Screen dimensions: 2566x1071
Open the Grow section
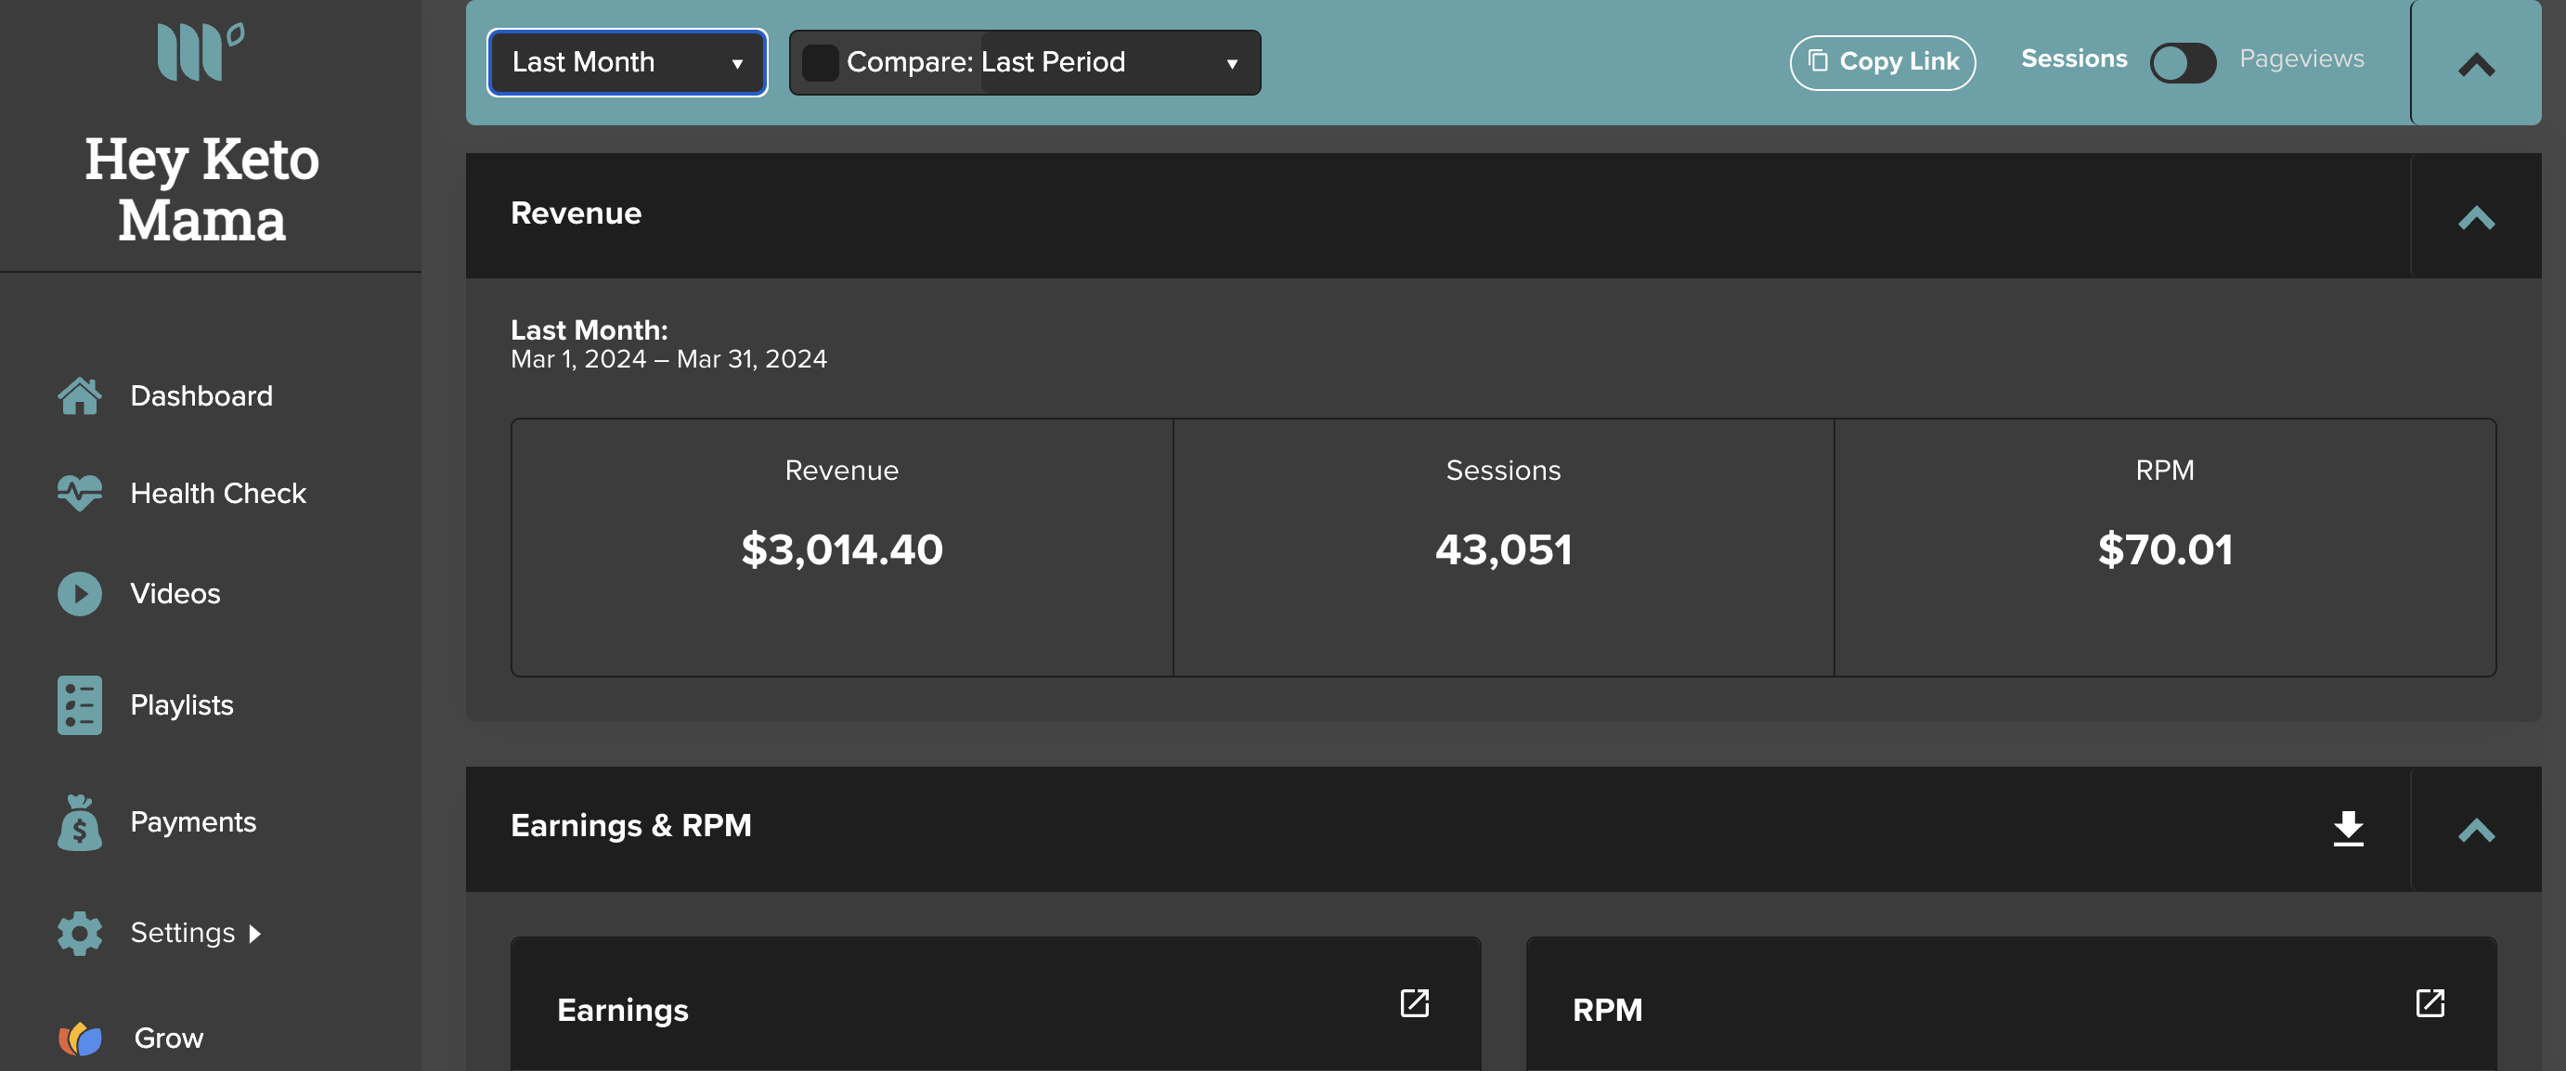click(169, 1038)
